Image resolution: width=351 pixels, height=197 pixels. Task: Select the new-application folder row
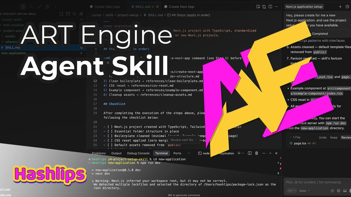(43, 53)
